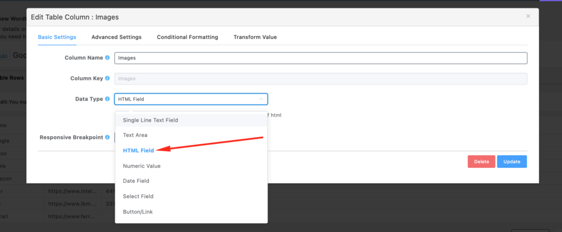
Task: Switch to Advanced Settings tab
Action: coord(116,37)
